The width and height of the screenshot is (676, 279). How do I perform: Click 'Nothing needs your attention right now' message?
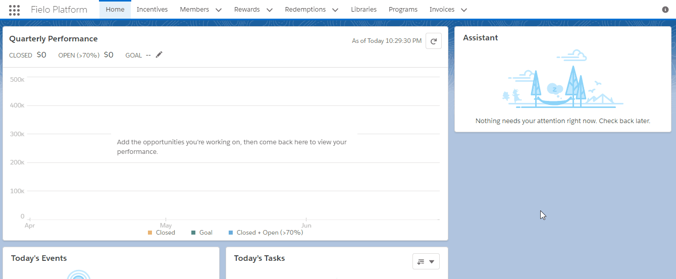point(563,121)
